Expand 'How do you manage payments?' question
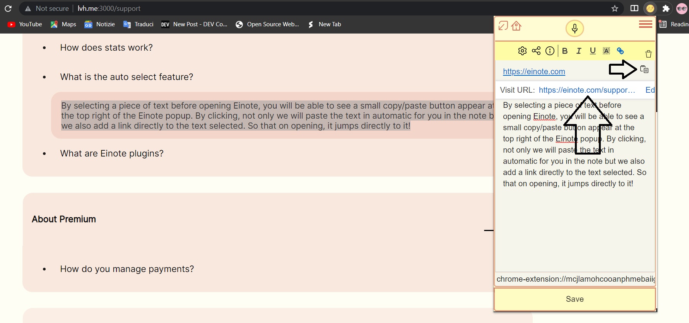 point(127,269)
